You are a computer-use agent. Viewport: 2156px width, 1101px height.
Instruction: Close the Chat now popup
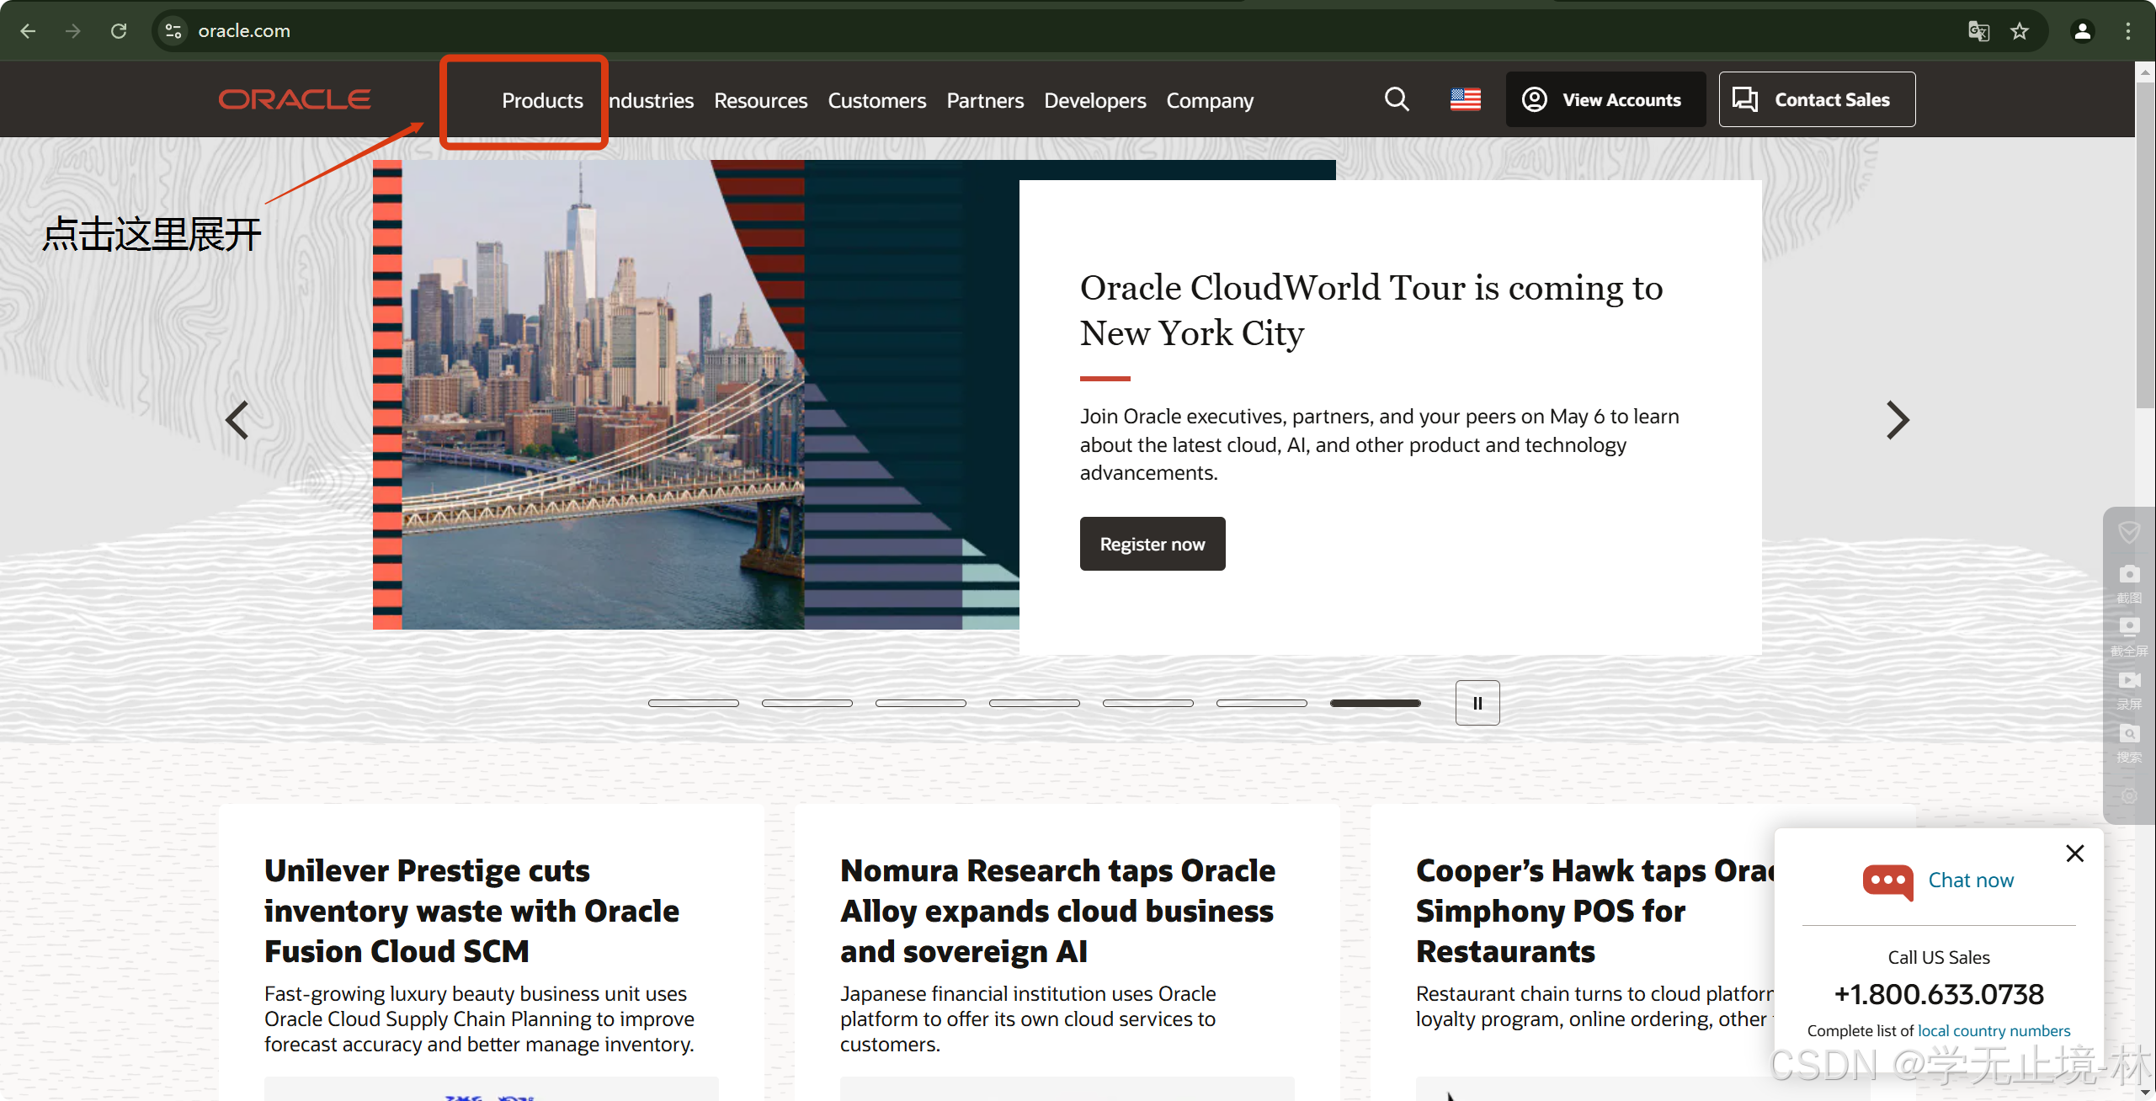[2074, 854]
